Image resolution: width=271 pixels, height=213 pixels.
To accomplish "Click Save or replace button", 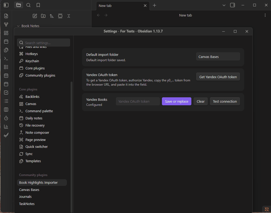I will point(177,102).
